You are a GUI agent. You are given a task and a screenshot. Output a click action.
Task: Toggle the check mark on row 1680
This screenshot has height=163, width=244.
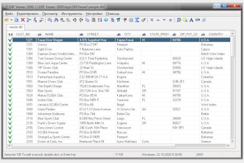click(10, 109)
